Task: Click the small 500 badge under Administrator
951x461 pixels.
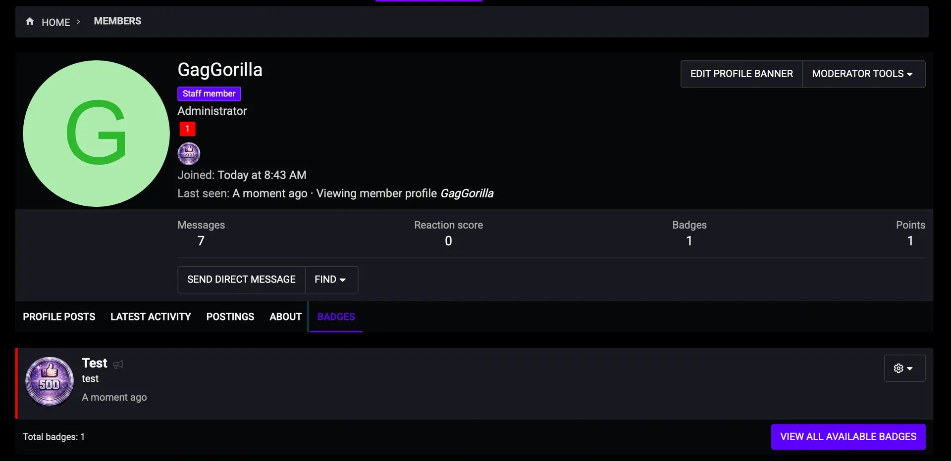Action: (189, 154)
